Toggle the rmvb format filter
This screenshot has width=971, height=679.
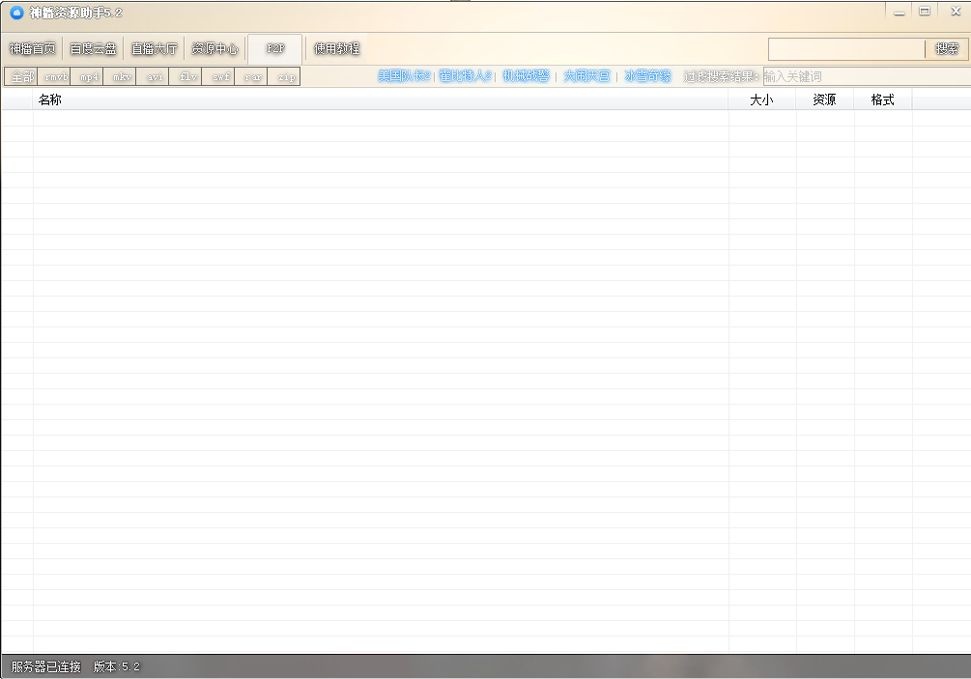[56, 76]
